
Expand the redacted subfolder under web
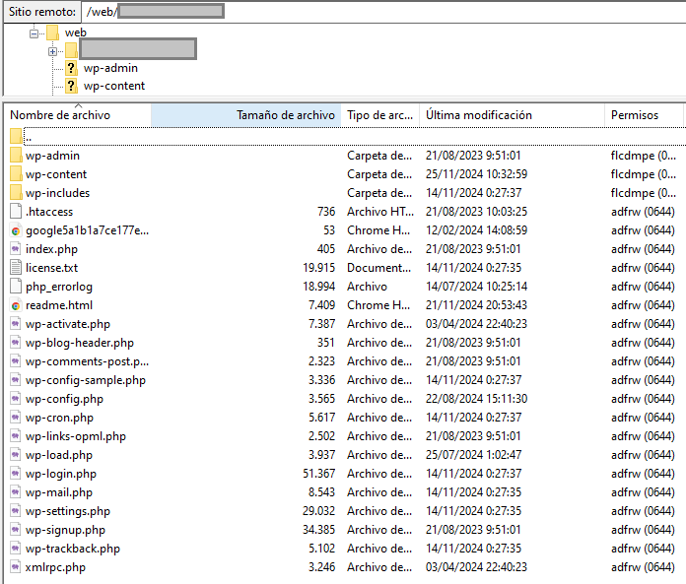52,50
